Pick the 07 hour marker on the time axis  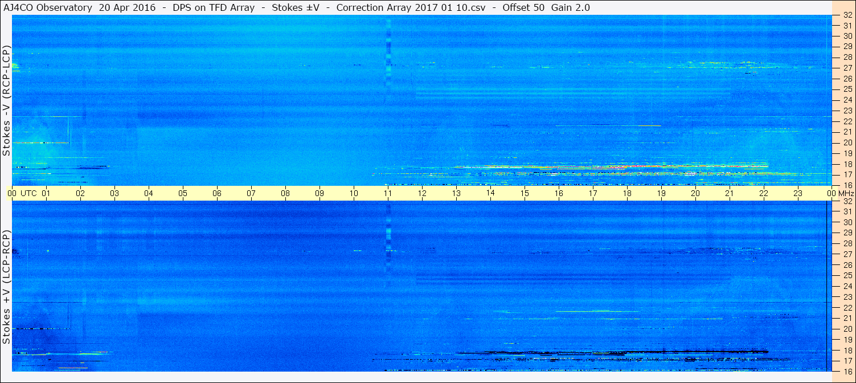click(x=251, y=193)
